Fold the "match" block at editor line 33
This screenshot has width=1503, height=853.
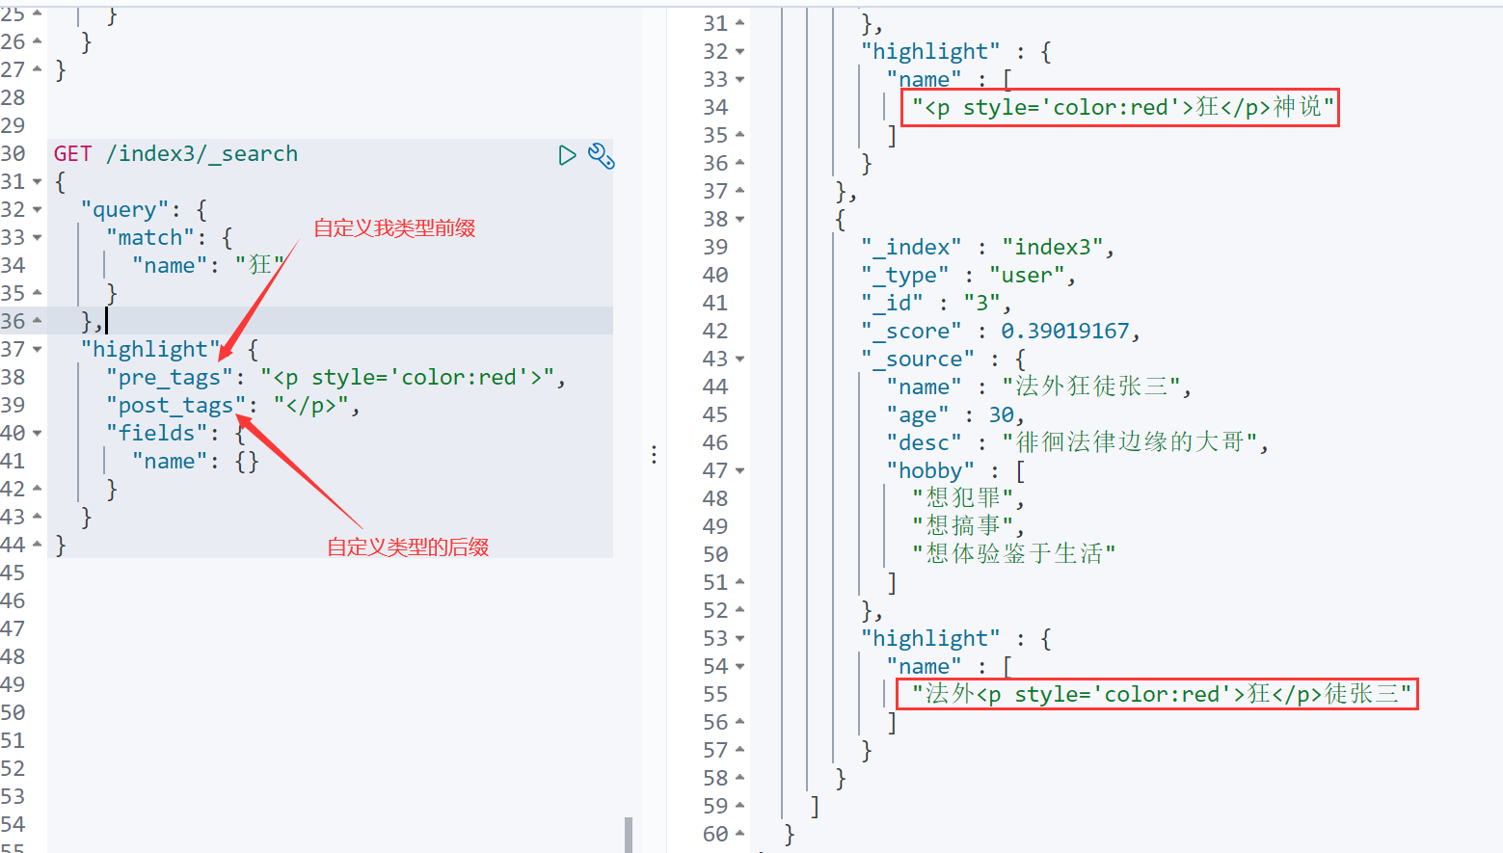(x=38, y=237)
